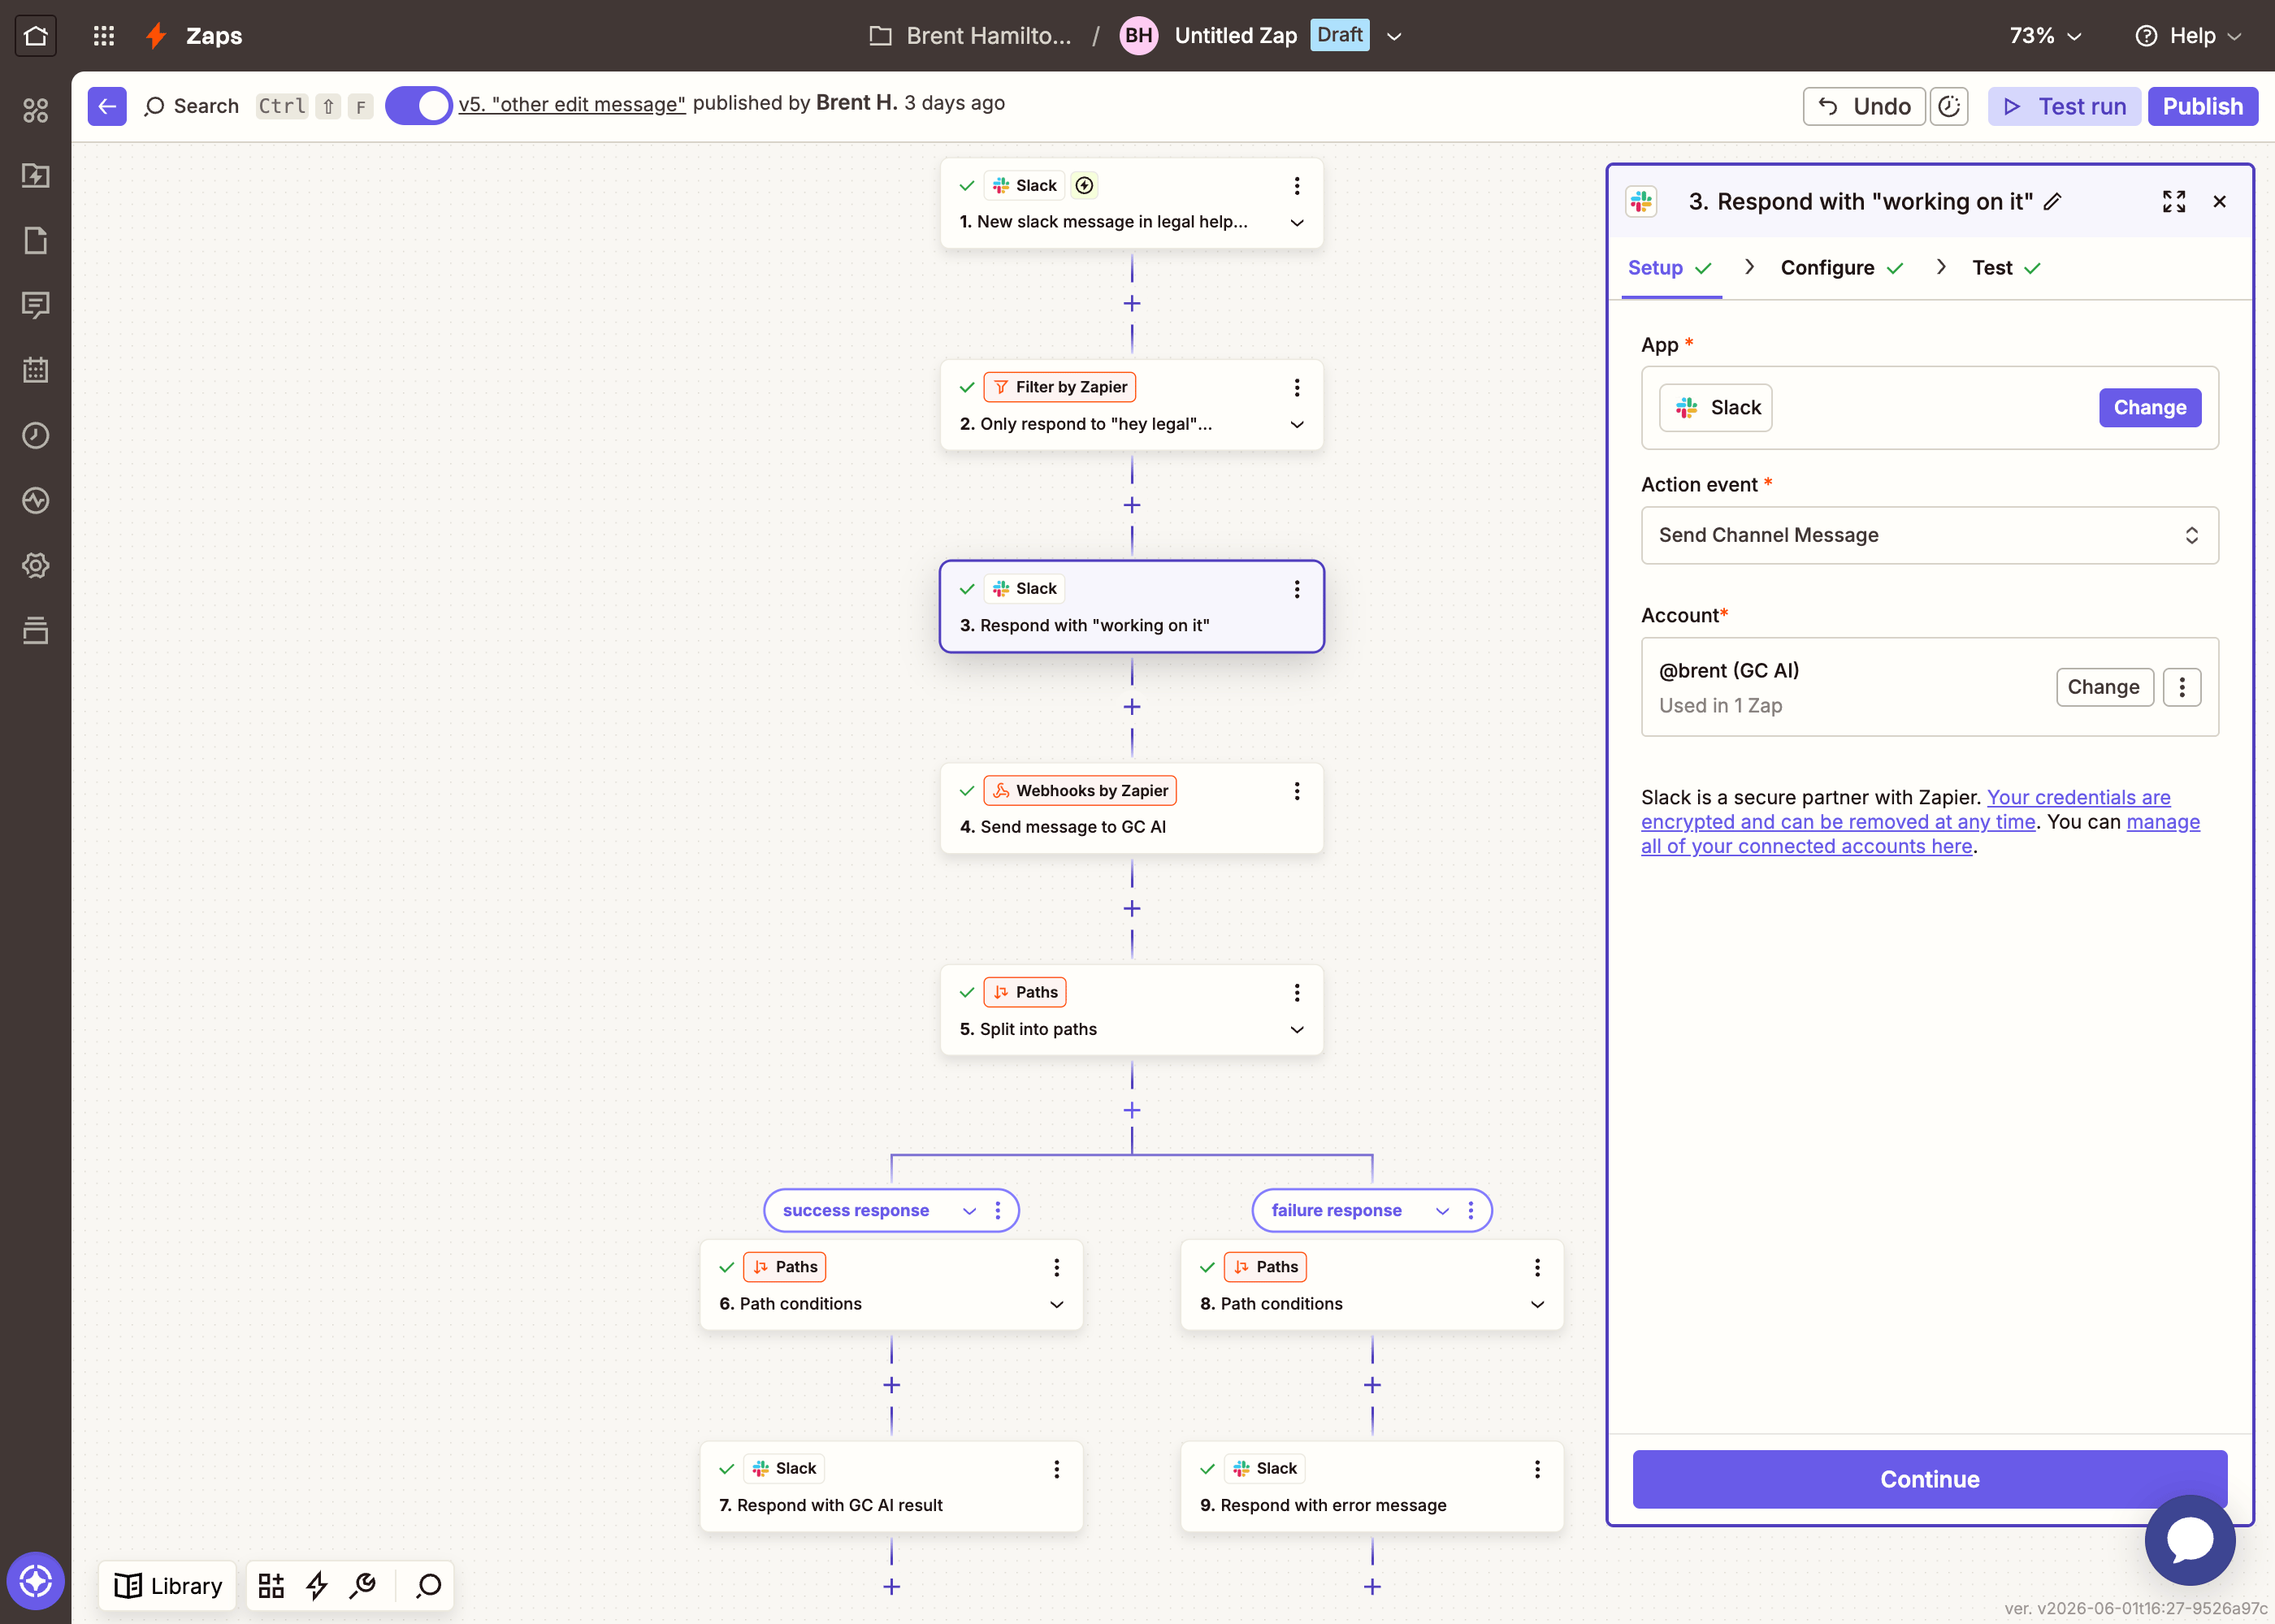
Task: Go back using the purple arrow button
Action: pos(107,106)
